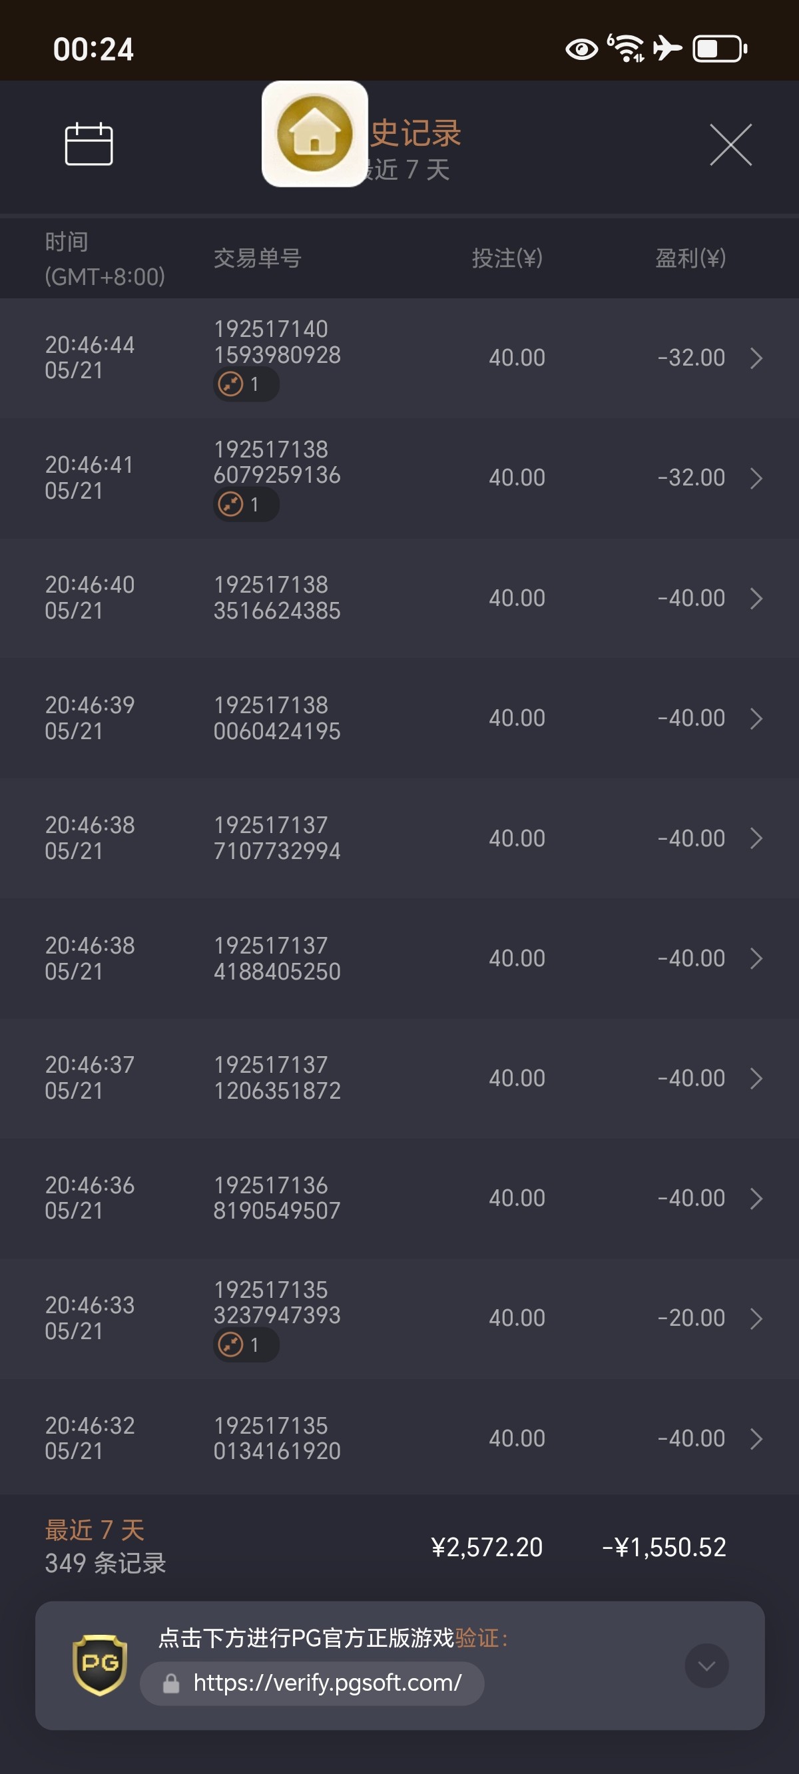Open transaction 192517135 0134161920
The width and height of the screenshot is (799, 1774).
[x=277, y=1438]
